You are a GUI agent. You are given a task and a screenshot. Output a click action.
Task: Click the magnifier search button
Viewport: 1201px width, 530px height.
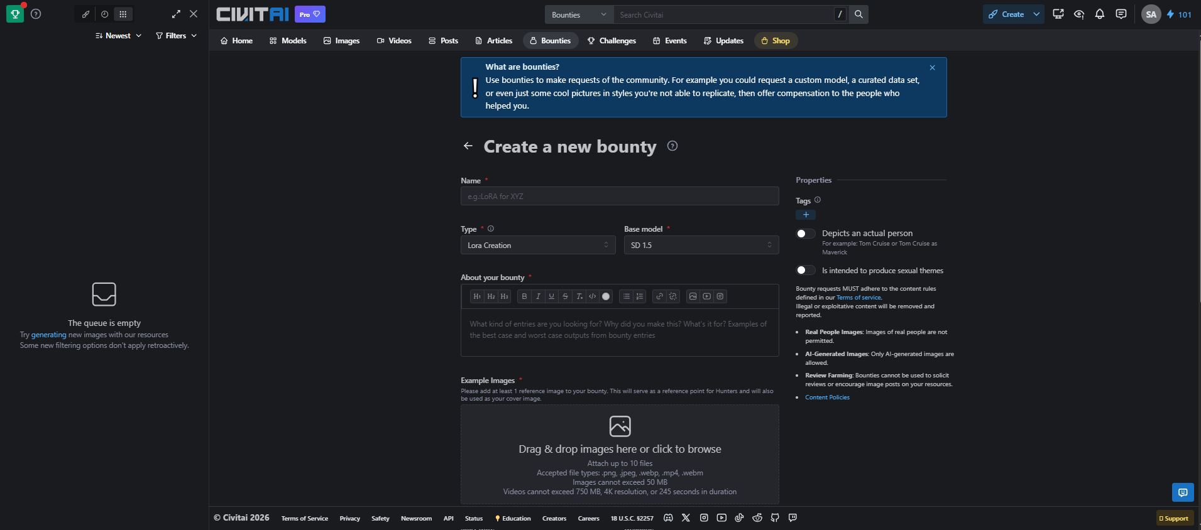pyautogui.click(x=858, y=14)
